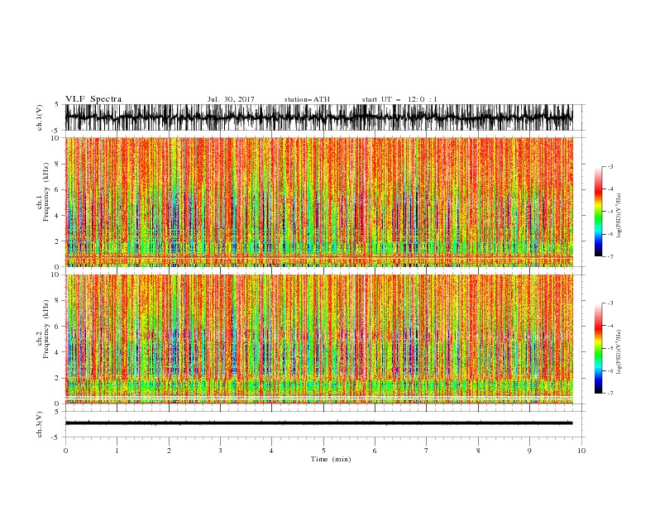Click the time axis tick label "3"

220,451
